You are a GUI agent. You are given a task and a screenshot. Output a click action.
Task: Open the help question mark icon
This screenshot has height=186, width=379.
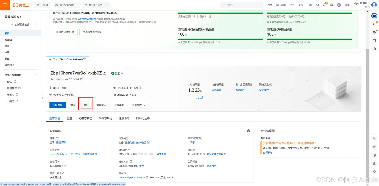331,5
